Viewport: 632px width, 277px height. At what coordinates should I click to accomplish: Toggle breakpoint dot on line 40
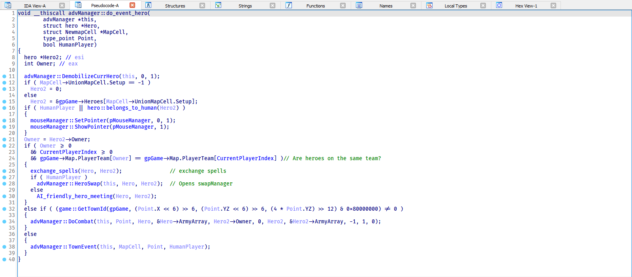pyautogui.click(x=4, y=259)
